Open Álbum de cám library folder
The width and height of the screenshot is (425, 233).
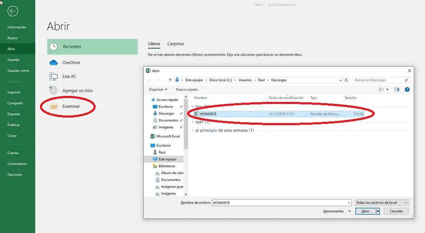pos(170,173)
